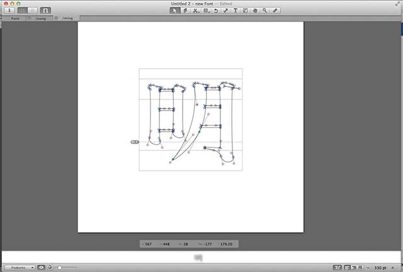This screenshot has height=272, width=403.
Task: Select the arrow Select tool
Action: 174,11
